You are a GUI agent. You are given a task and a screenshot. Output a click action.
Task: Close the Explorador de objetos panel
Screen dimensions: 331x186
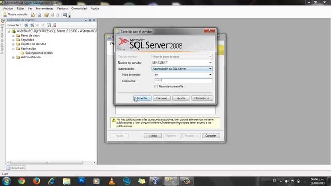94,20
